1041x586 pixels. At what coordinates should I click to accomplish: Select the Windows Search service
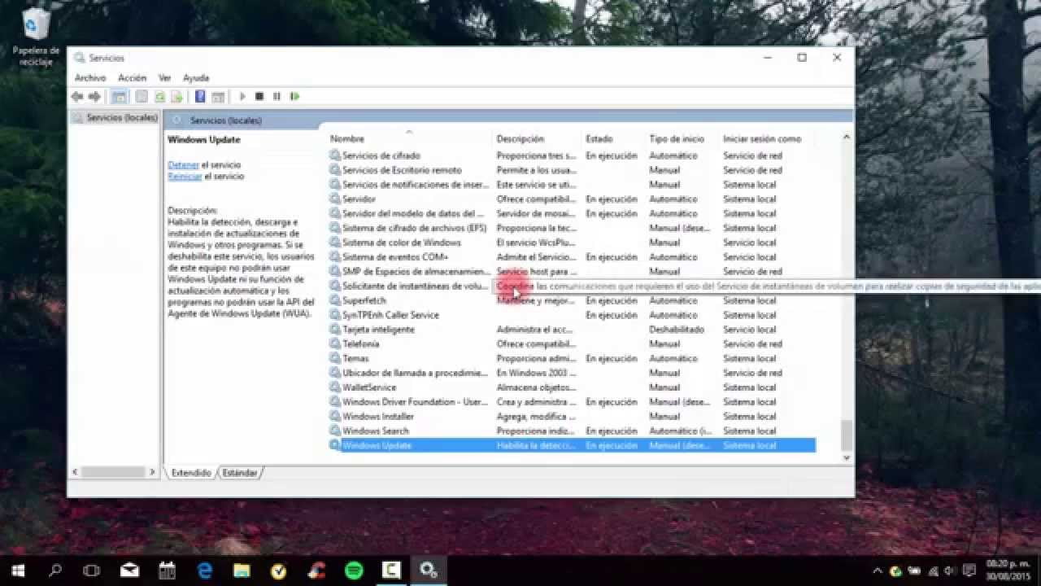pyautogui.click(x=572, y=431)
